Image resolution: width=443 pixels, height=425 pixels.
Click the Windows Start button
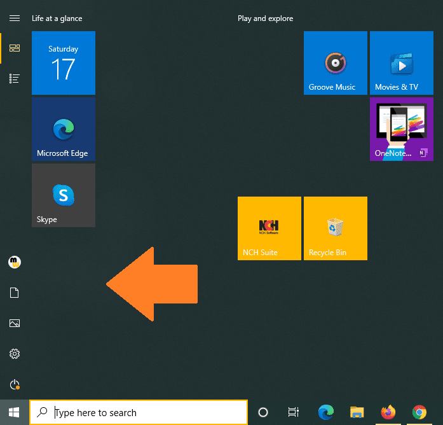coord(14,412)
